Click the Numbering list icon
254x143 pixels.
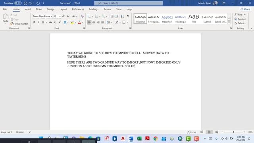coord(96,16)
